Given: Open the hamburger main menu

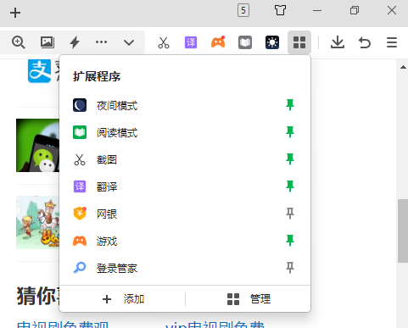Looking at the screenshot, I should tap(392, 42).
